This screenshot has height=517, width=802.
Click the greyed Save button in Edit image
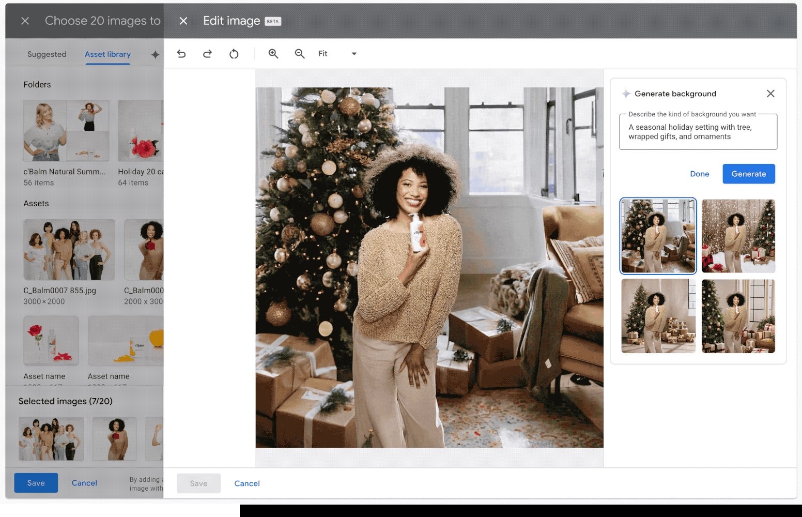point(198,483)
